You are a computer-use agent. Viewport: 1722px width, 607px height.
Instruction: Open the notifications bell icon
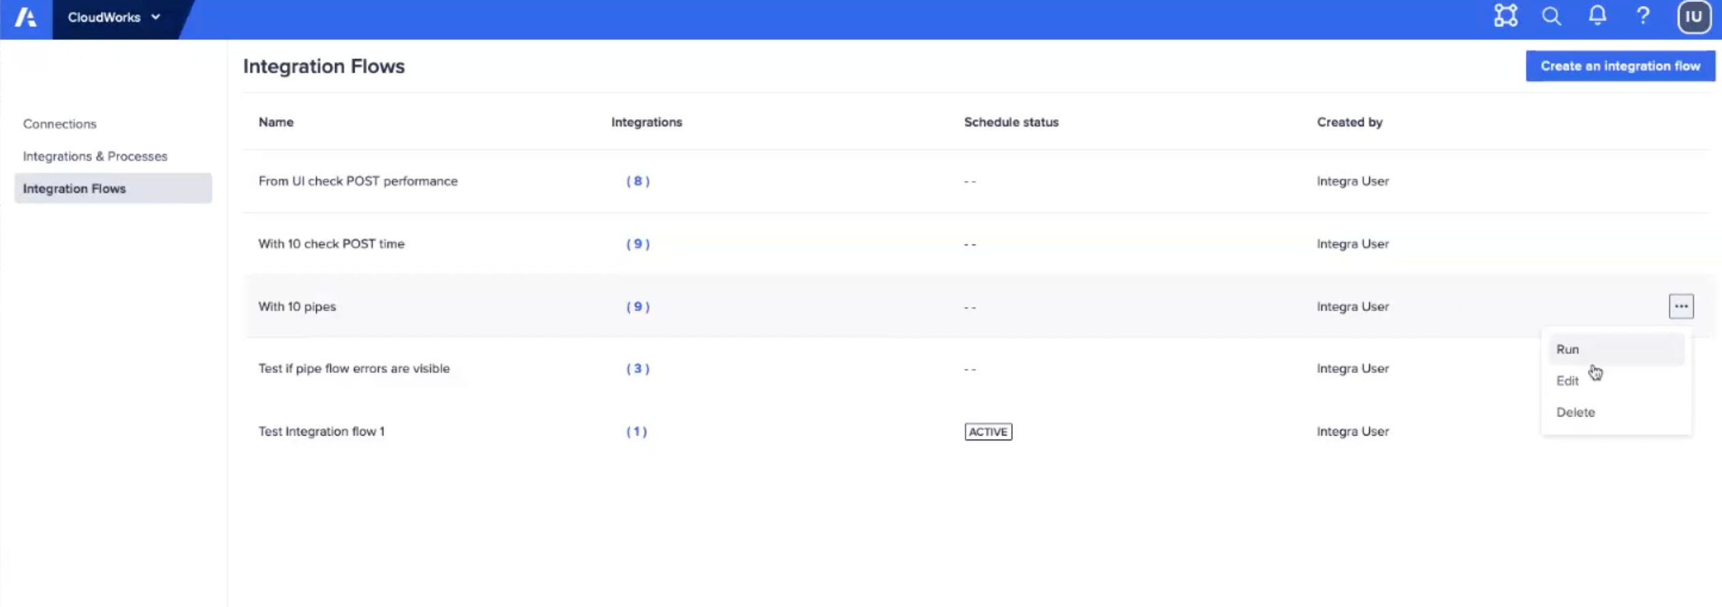[1597, 16]
